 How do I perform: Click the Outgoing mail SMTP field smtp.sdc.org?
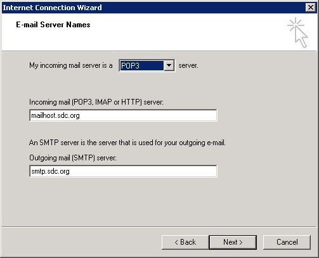tap(123, 171)
